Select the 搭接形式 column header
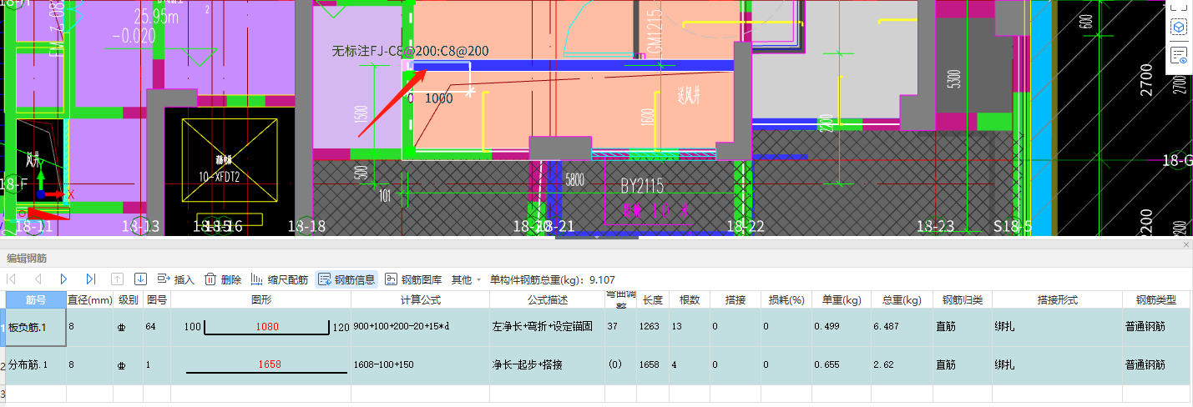 click(x=1057, y=299)
